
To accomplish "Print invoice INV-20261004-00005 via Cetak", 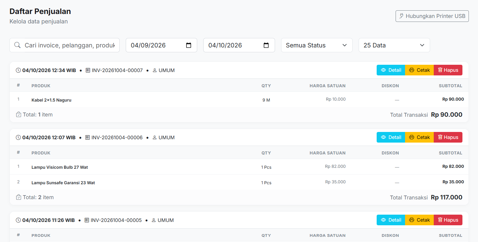I will 419,220.
